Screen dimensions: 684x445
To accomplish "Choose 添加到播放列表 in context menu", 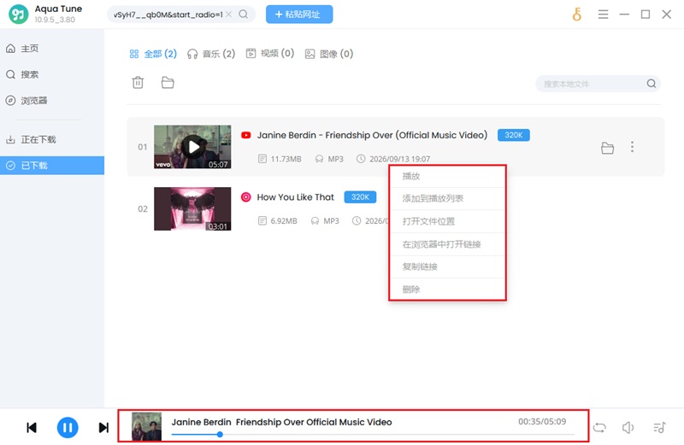I will point(447,199).
